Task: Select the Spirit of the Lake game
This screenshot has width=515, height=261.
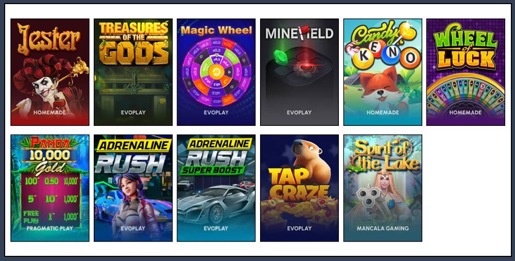Action: coord(383,188)
